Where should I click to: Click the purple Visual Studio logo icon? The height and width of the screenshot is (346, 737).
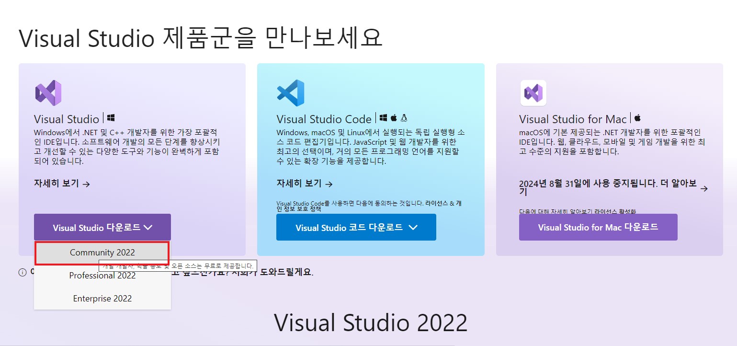pyautogui.click(x=48, y=93)
